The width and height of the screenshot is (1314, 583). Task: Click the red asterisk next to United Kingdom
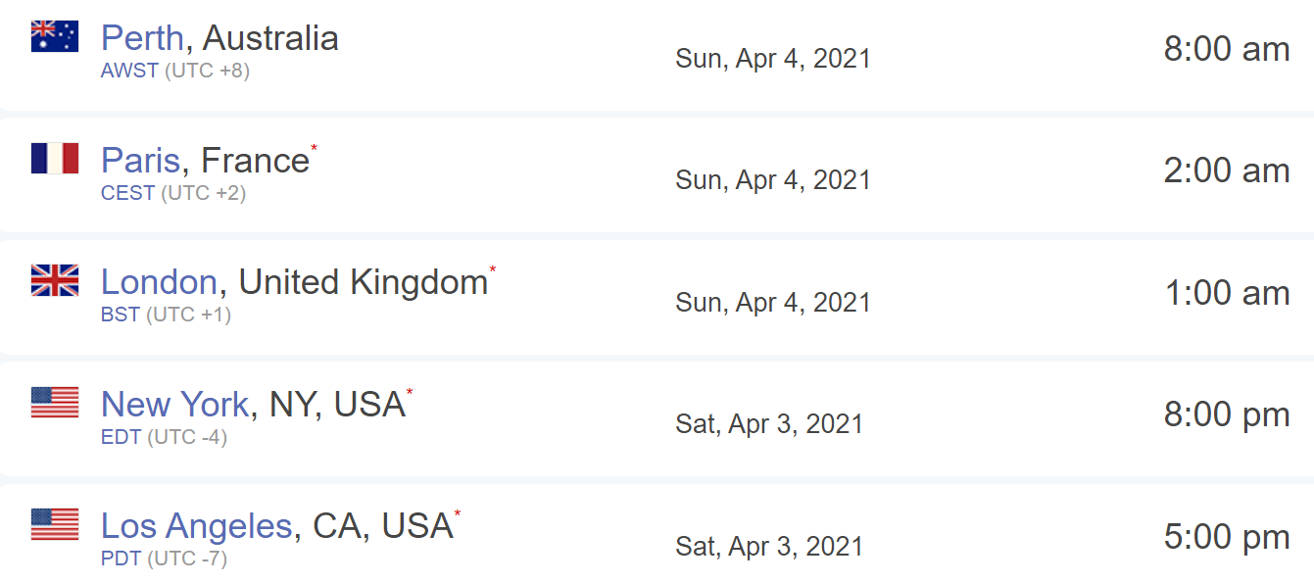492,270
